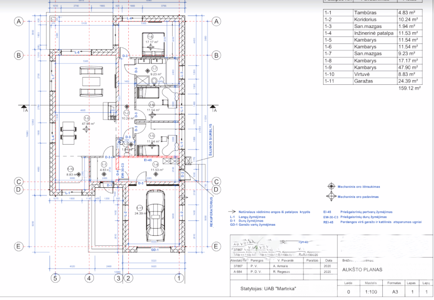
Task: Select grid axis bubble 4
Action: [x=89, y=278]
